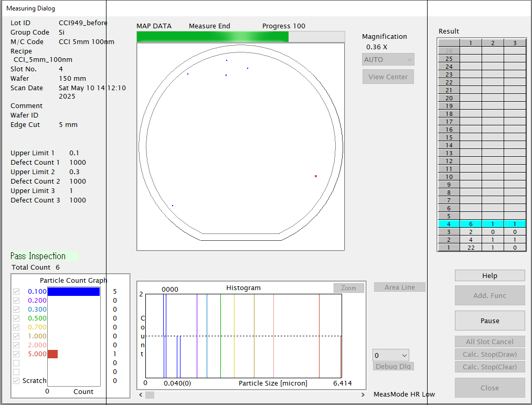
Task: Click the blue defect dot at the wafer's lower left
Action: point(173,206)
